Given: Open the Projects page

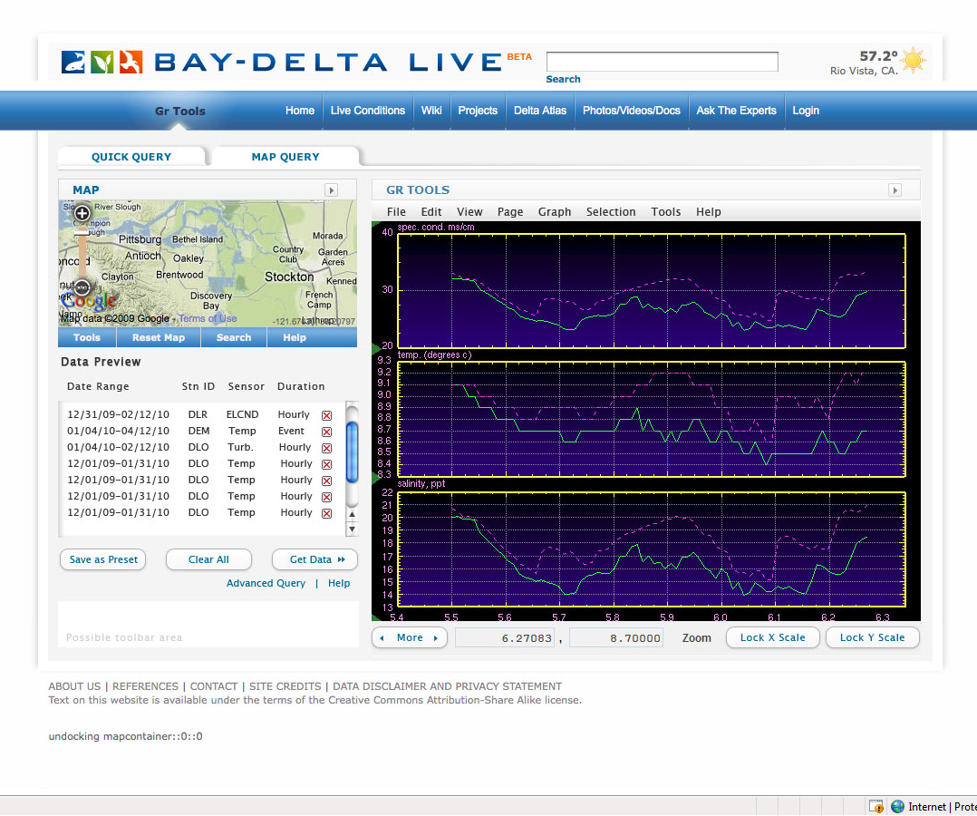Looking at the screenshot, I should coord(478,111).
